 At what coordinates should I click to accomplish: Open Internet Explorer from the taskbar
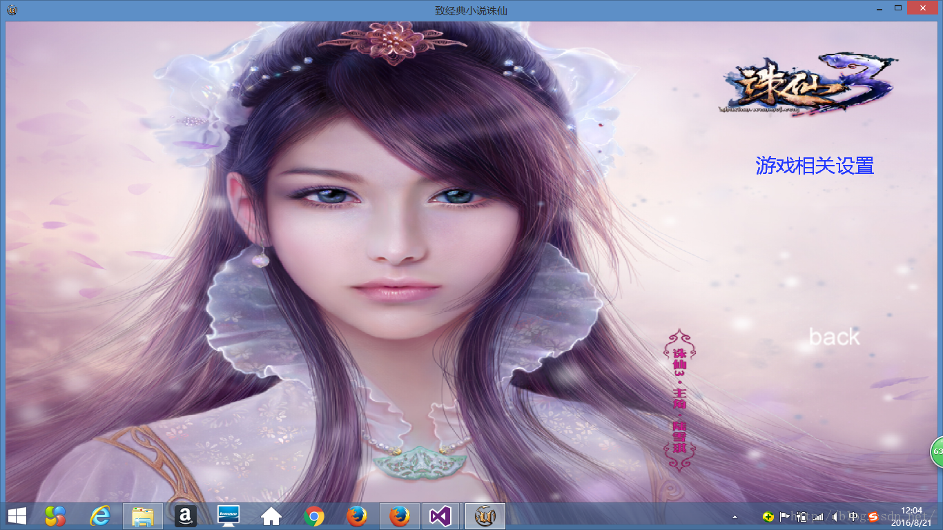100,516
